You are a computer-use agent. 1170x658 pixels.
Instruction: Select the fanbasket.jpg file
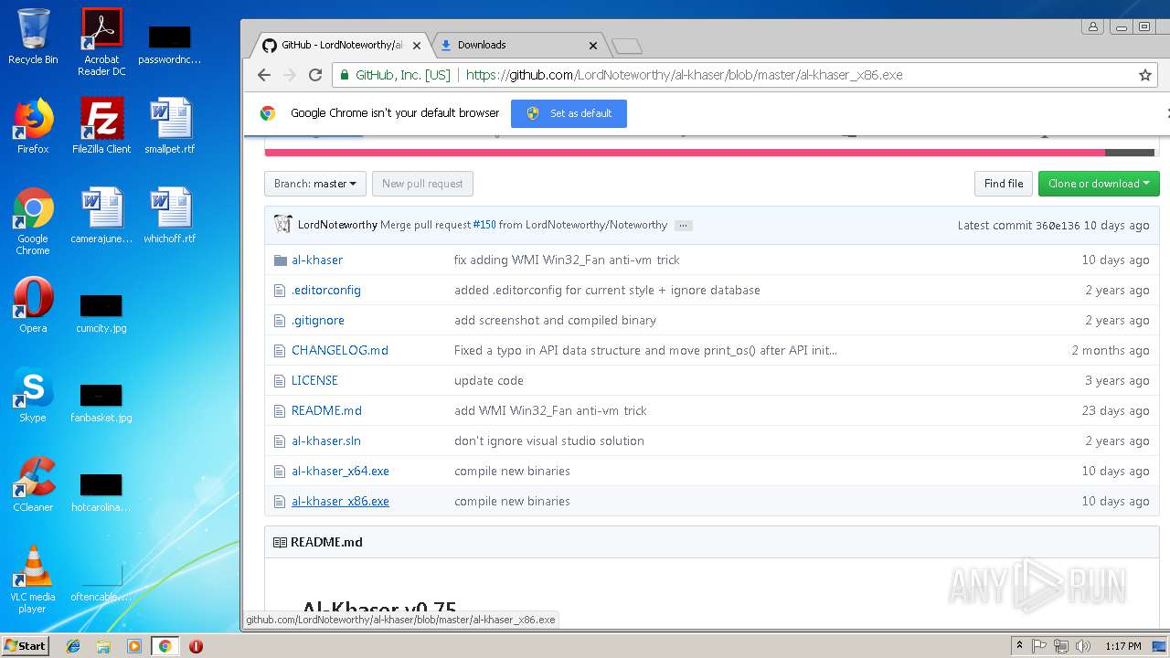click(101, 402)
